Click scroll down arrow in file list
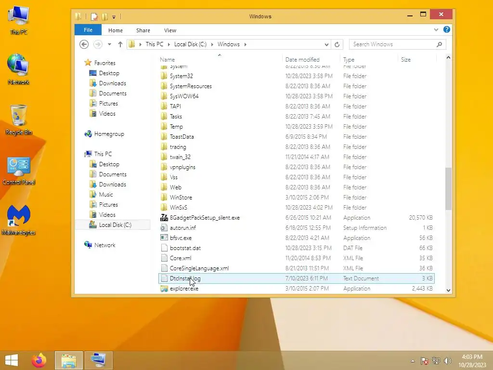This screenshot has width=493, height=370. pos(448,291)
